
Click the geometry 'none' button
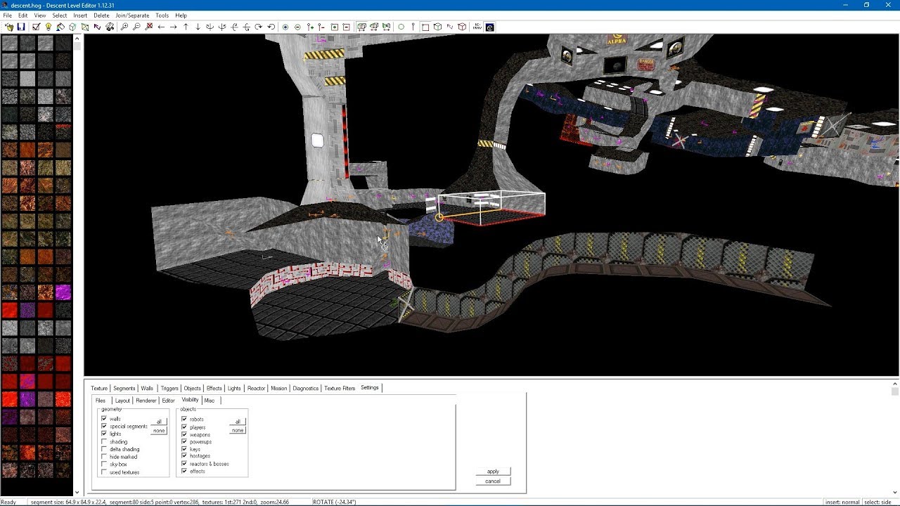pyautogui.click(x=159, y=431)
